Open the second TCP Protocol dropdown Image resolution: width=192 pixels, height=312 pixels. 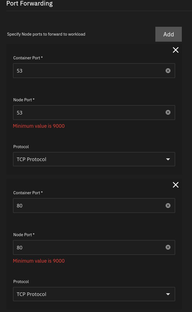click(x=94, y=294)
